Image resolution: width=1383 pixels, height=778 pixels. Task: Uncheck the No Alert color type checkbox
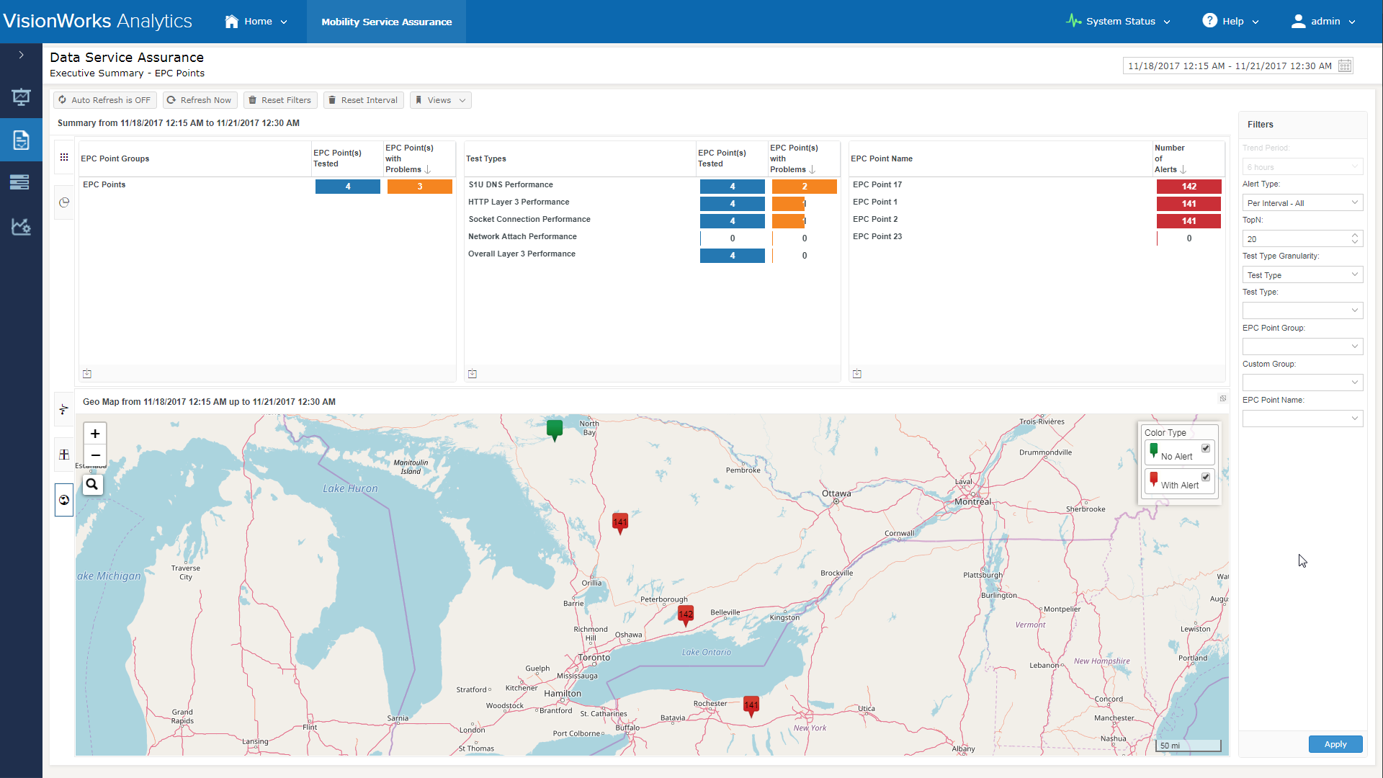[1206, 448]
